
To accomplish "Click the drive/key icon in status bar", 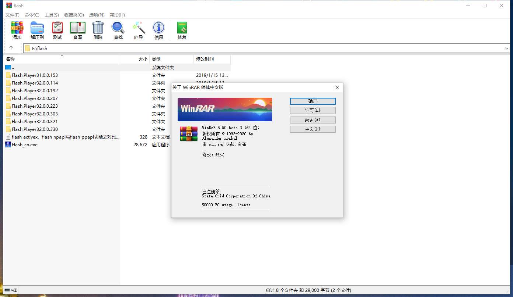I will pyautogui.click(x=11, y=290).
